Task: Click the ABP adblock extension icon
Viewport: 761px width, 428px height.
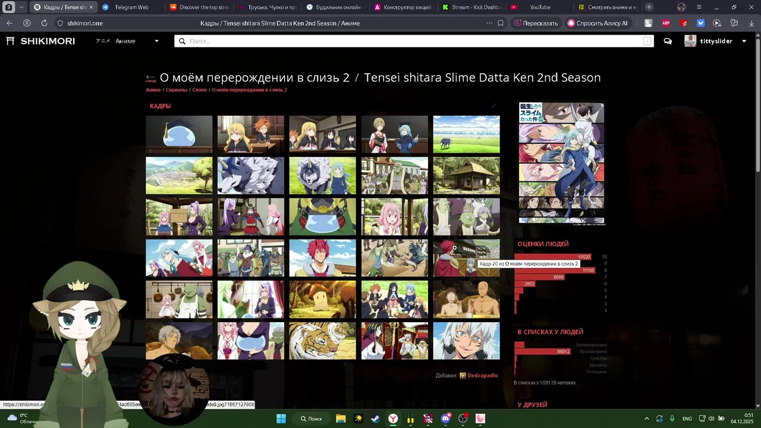Action: [666, 23]
